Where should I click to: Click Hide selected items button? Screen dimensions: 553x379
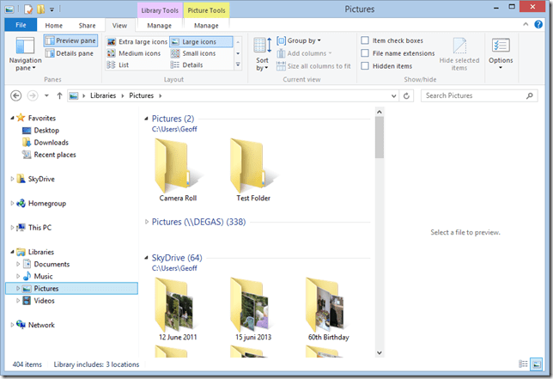[x=459, y=54]
